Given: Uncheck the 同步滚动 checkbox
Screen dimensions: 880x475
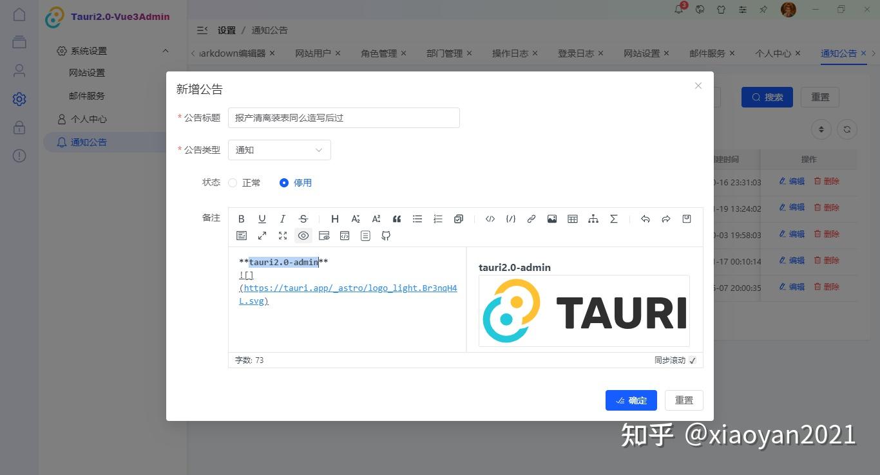Looking at the screenshot, I should [692, 360].
